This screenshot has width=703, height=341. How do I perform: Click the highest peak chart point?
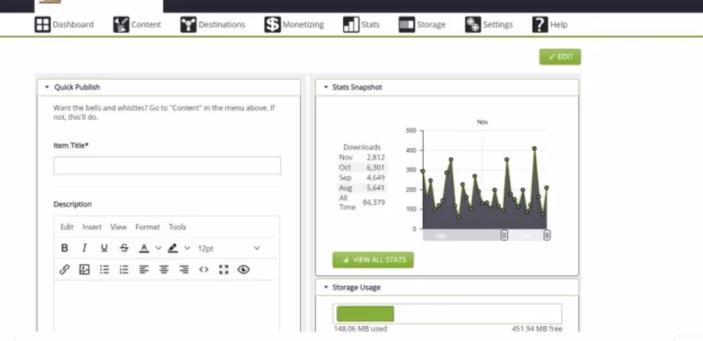pyautogui.click(x=534, y=148)
